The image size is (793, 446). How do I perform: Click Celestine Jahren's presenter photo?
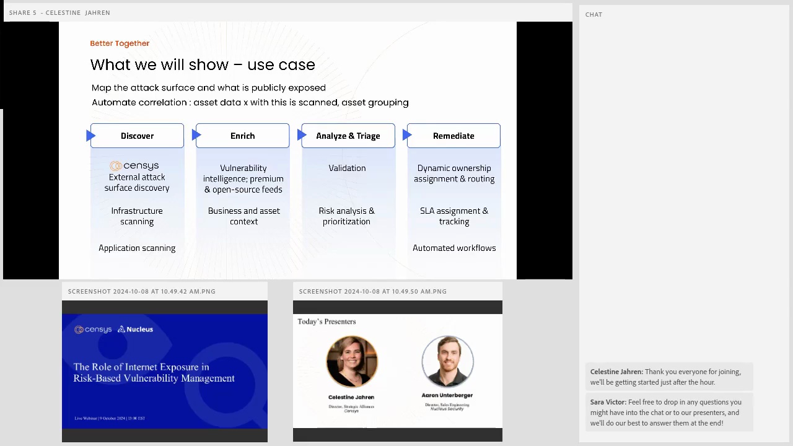352,362
